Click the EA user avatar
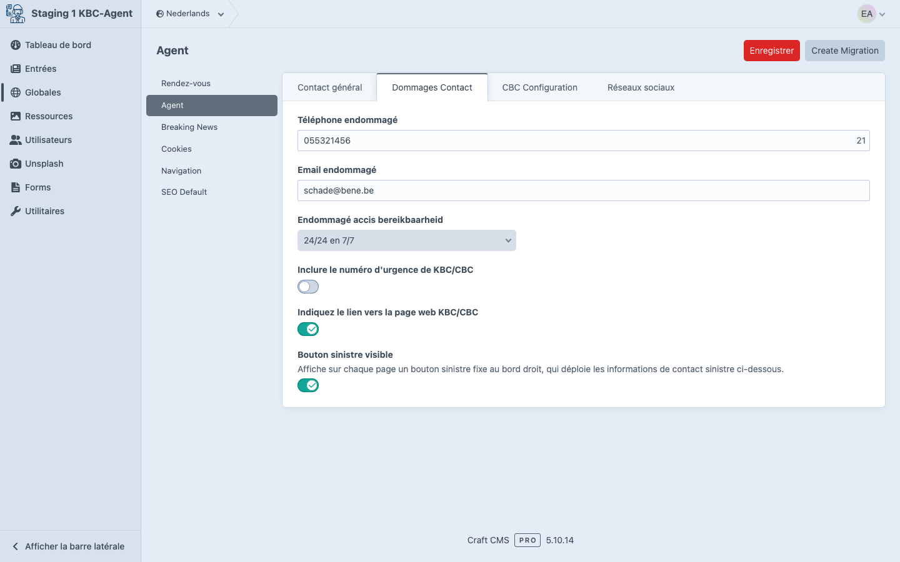The image size is (900, 562). tap(867, 14)
